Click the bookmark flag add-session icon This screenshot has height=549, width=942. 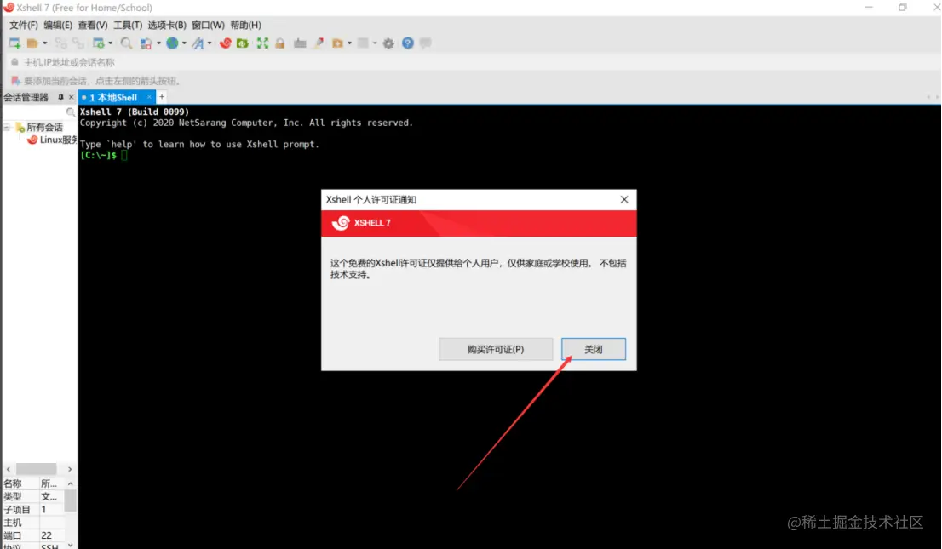15,81
